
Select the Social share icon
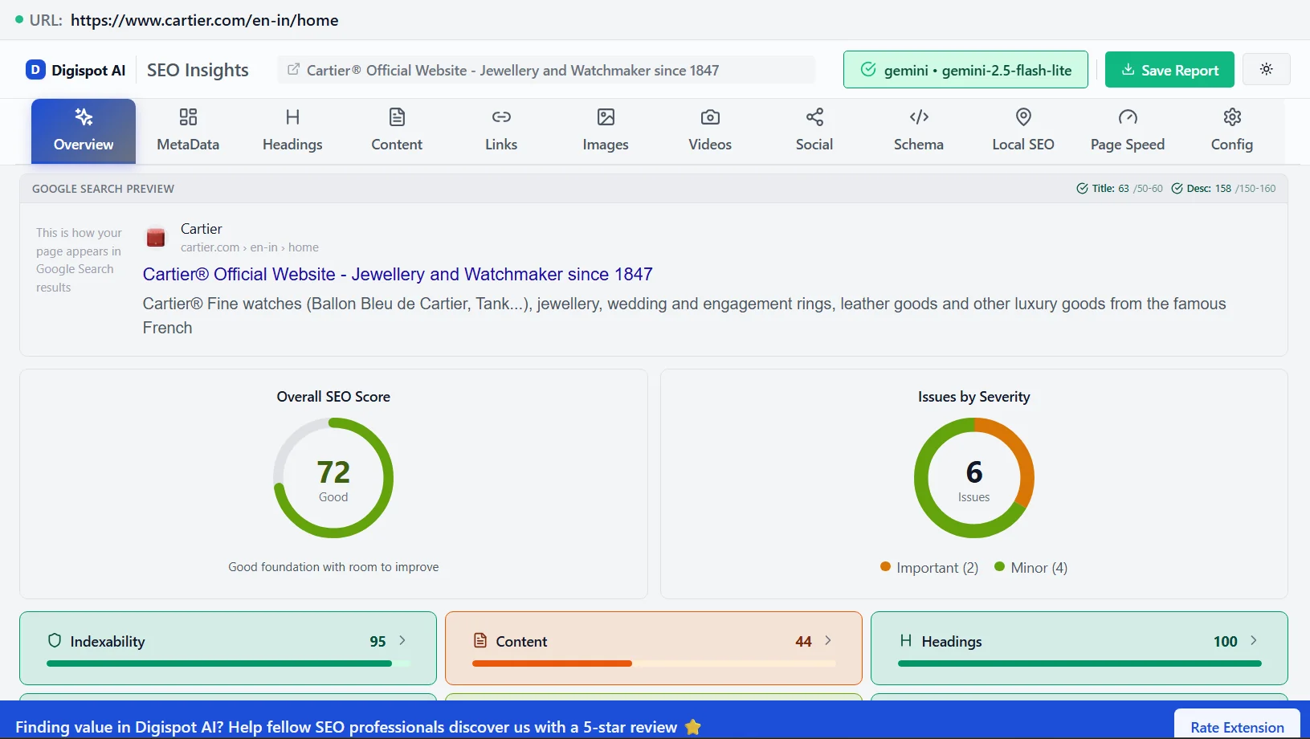pos(814,117)
